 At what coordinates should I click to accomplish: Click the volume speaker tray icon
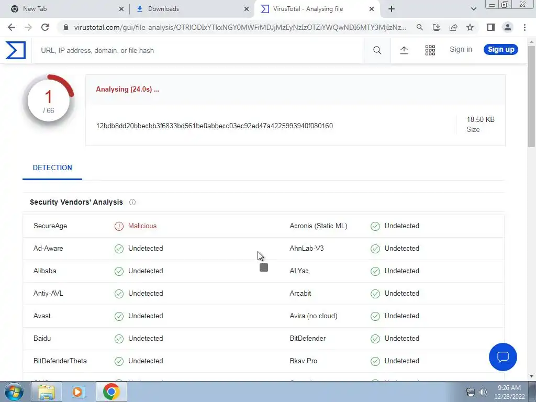pos(483,392)
